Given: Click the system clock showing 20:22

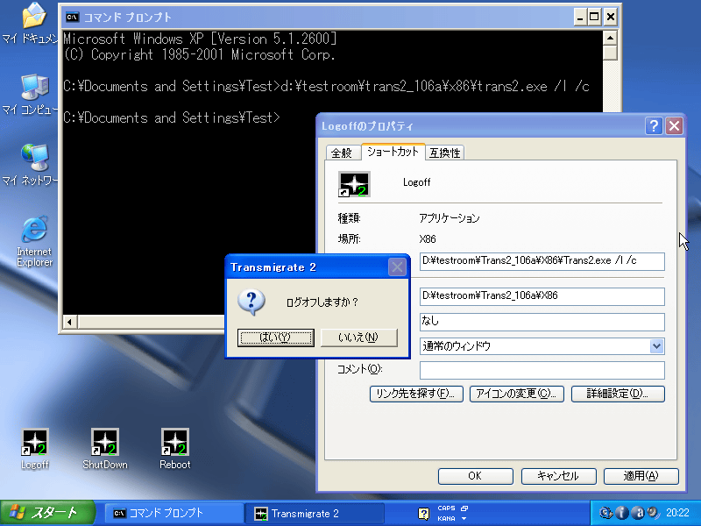Looking at the screenshot, I should pos(677,513).
